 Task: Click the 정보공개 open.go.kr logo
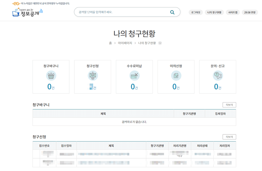pyautogui.click(x=27, y=12)
